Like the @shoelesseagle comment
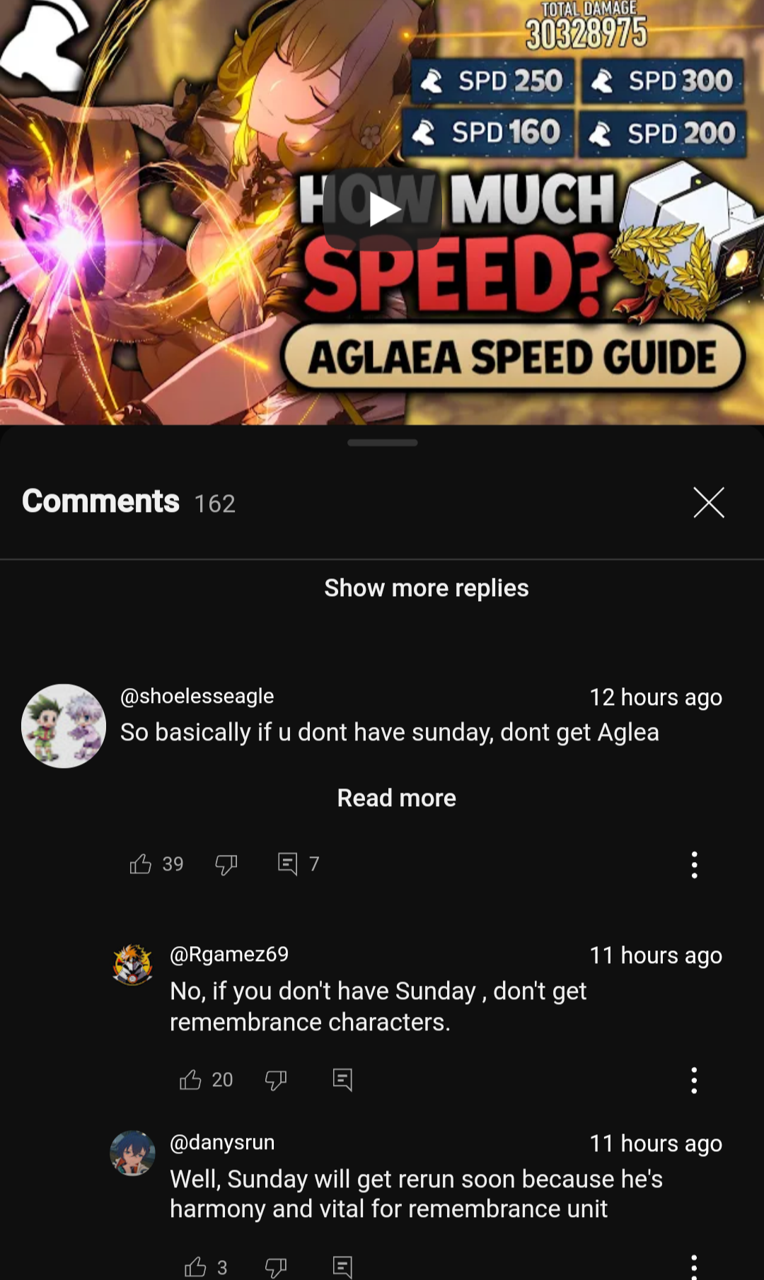The width and height of the screenshot is (764, 1280). (141, 864)
